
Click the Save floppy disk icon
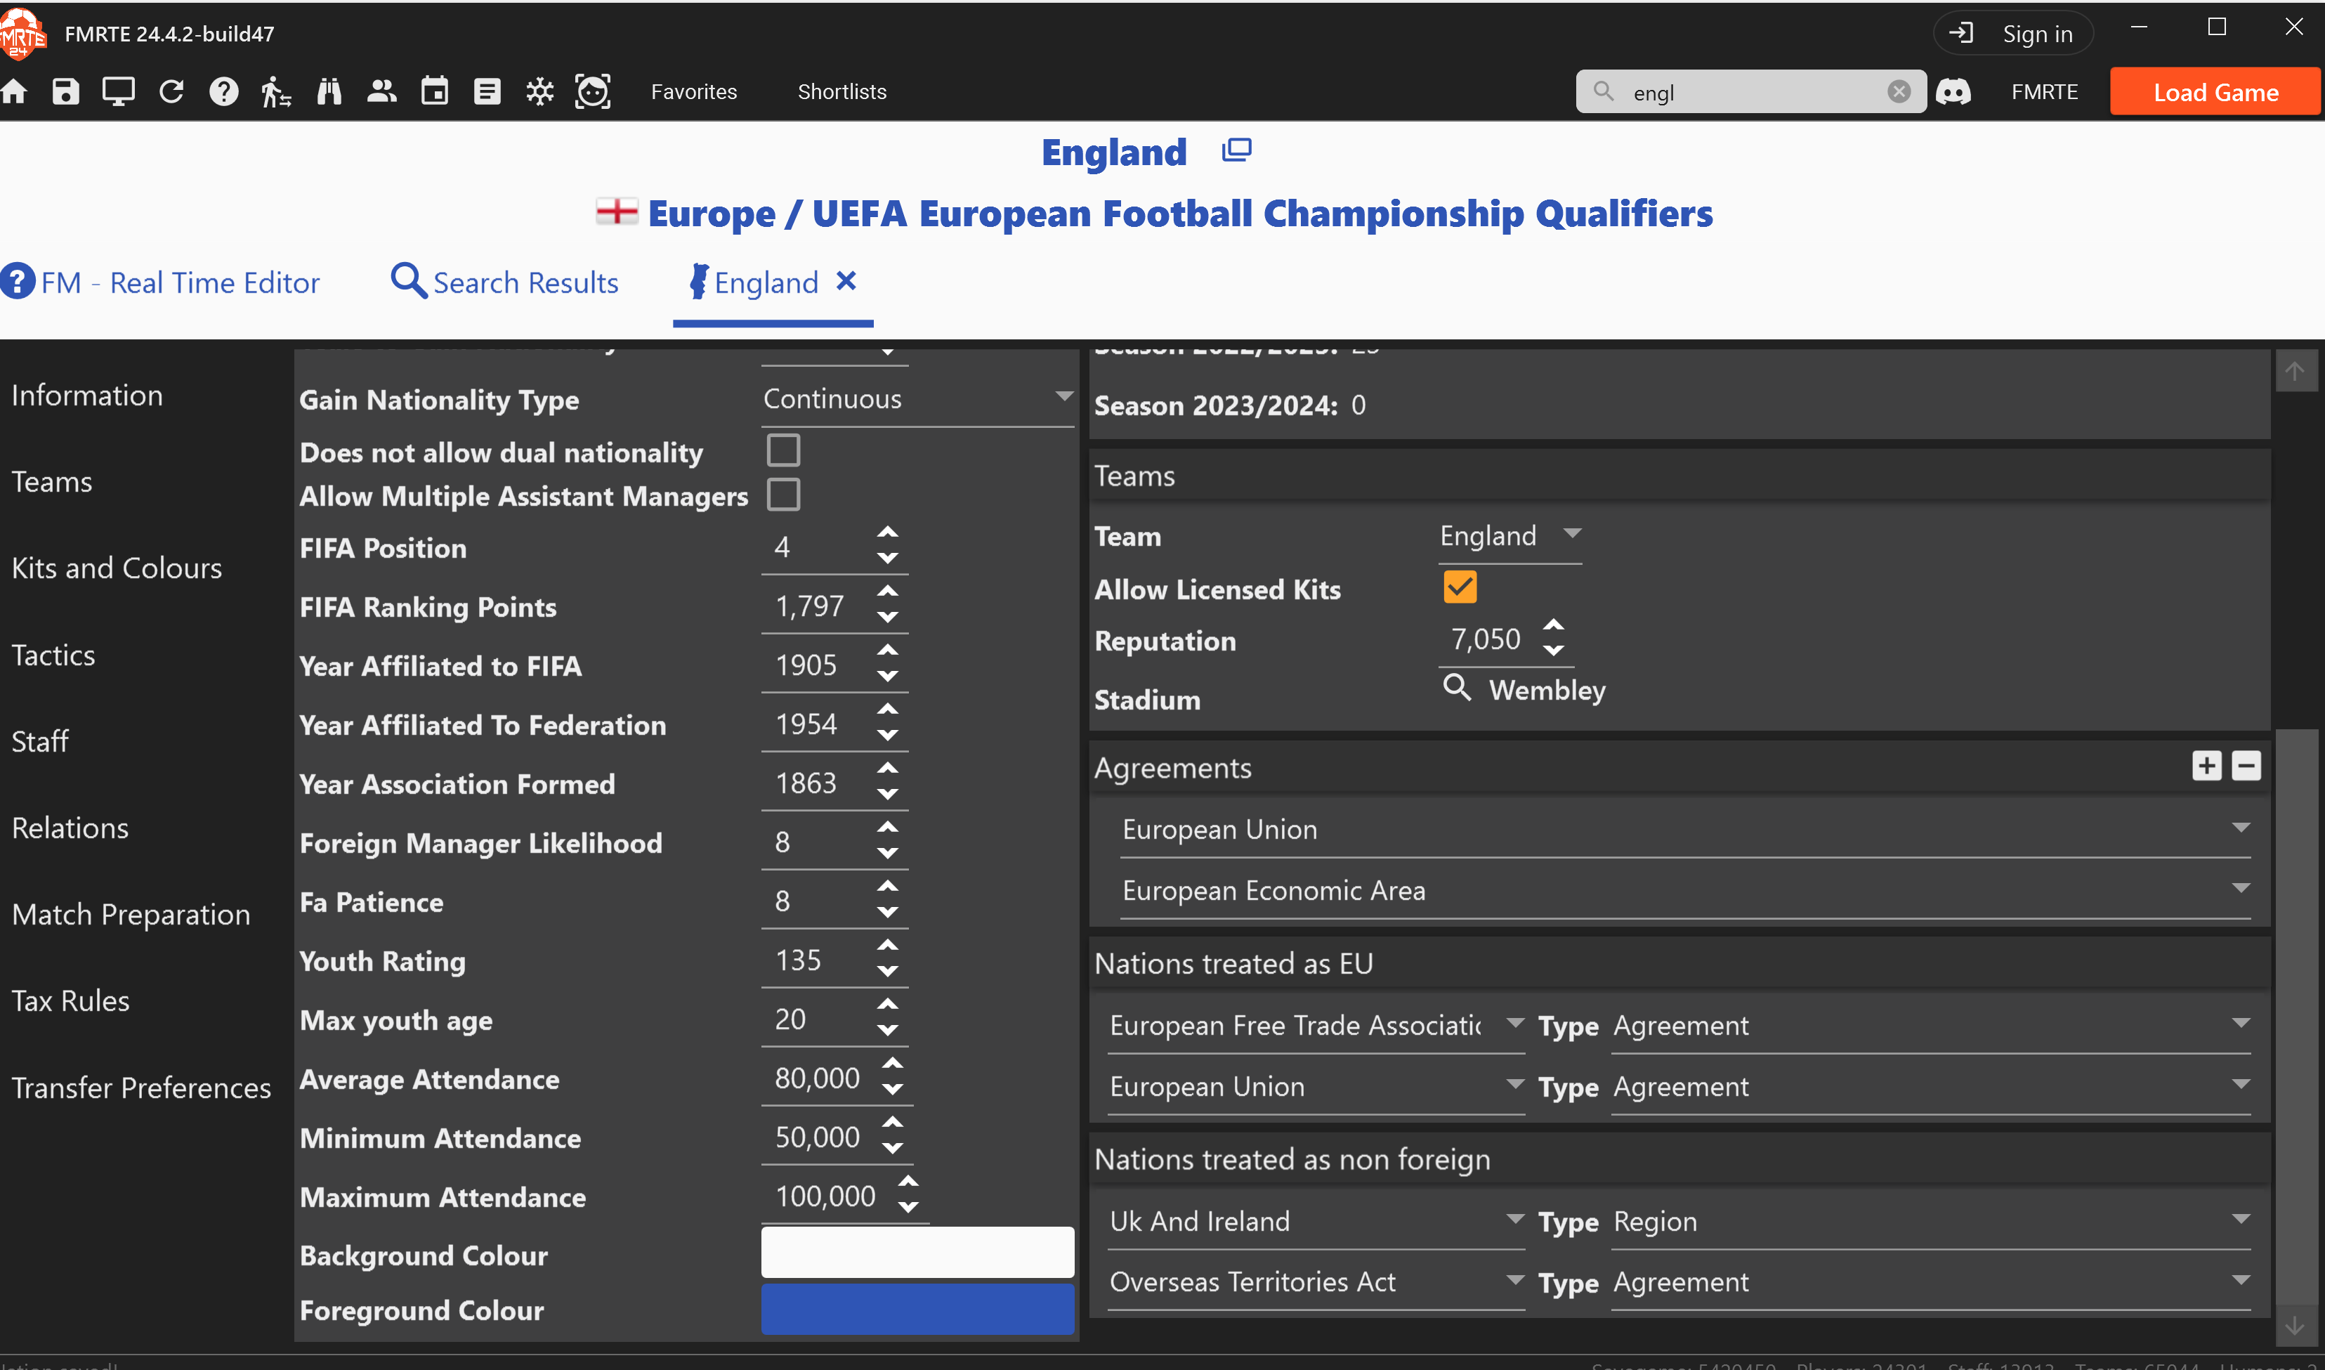[65, 91]
